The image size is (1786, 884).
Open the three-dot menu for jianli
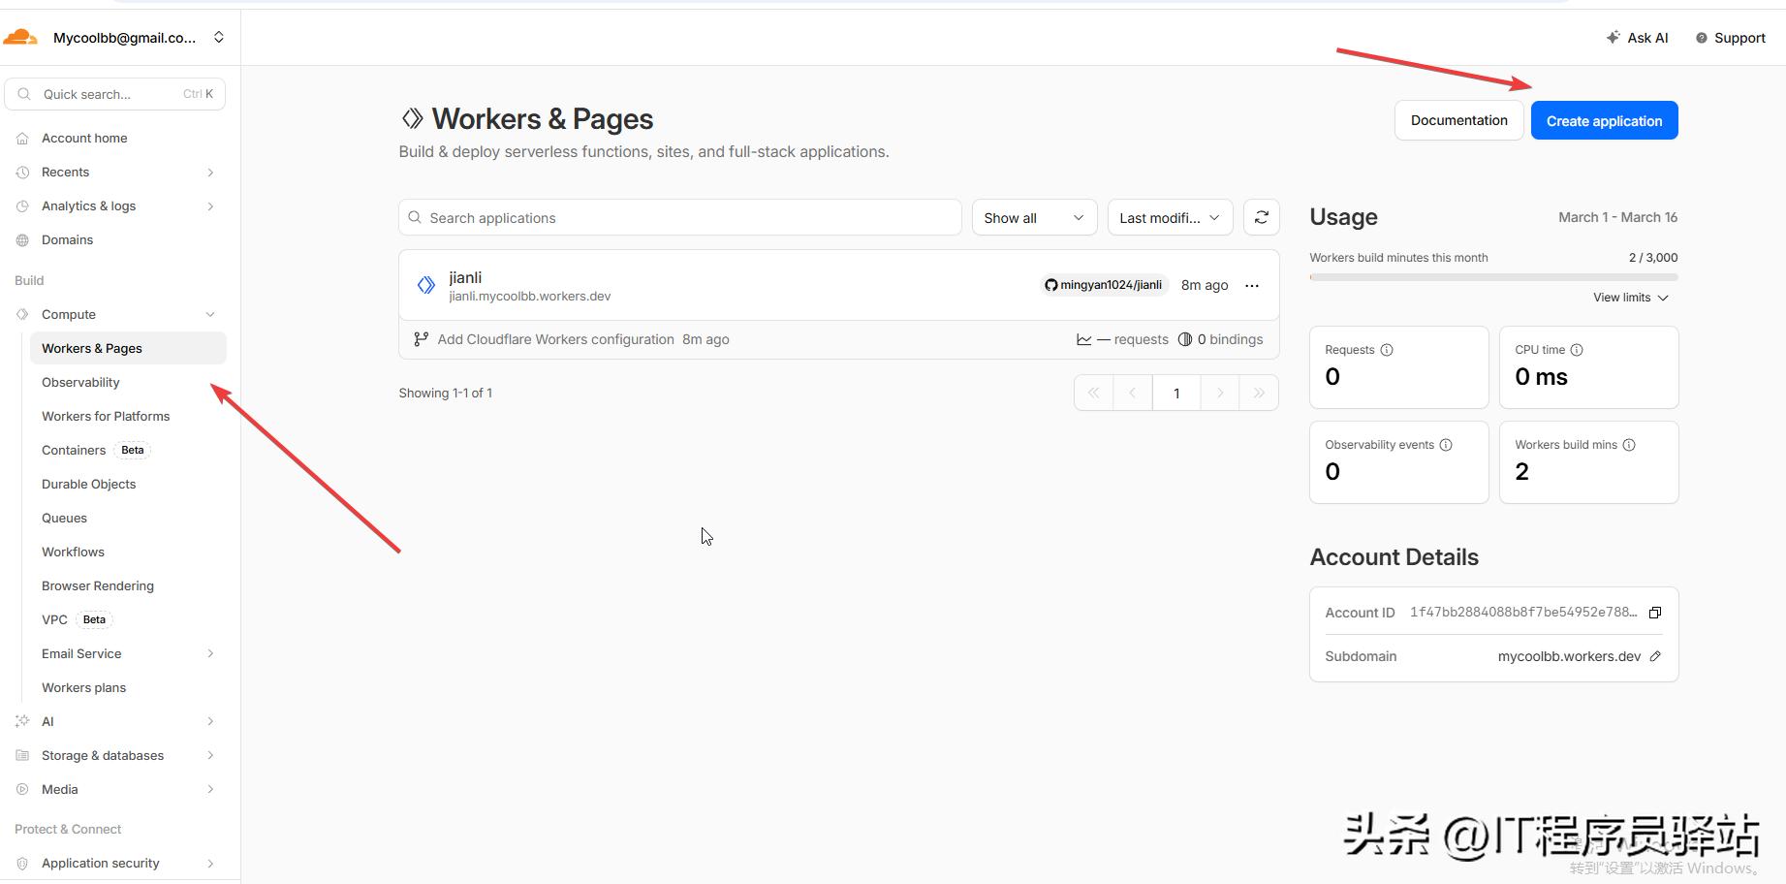1252,286
